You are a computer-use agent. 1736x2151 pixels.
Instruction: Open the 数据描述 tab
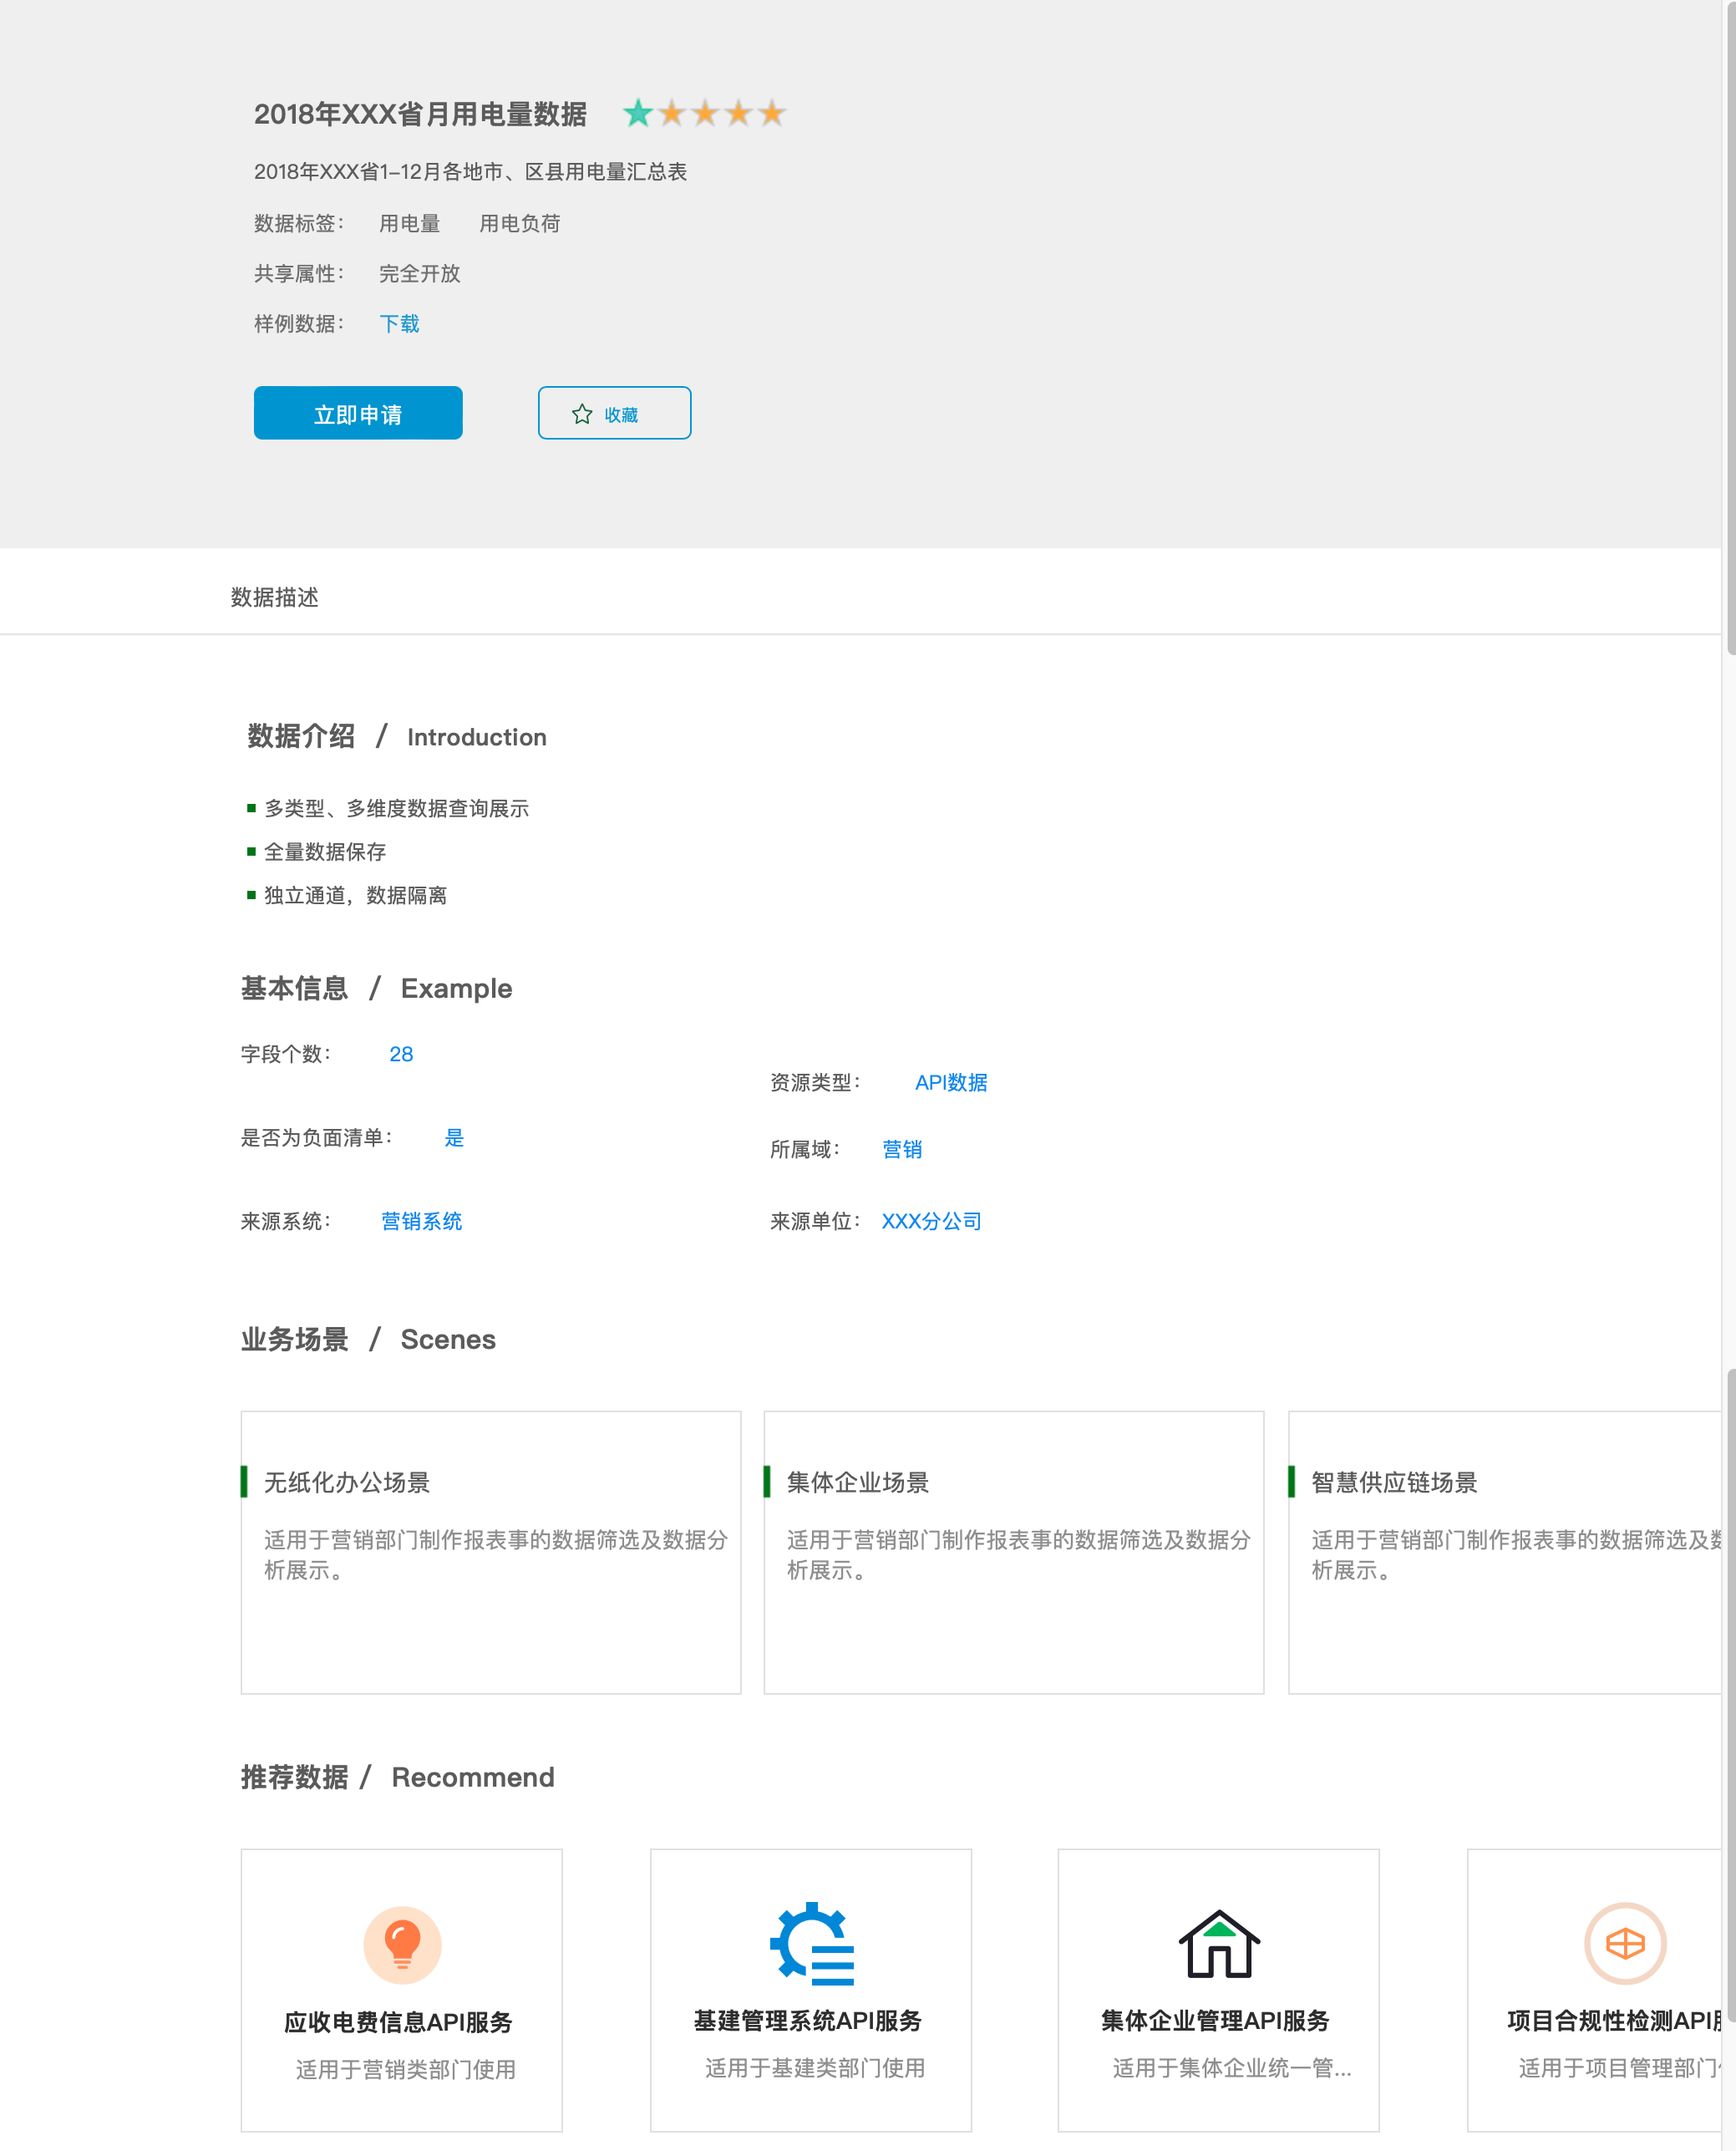click(x=274, y=597)
